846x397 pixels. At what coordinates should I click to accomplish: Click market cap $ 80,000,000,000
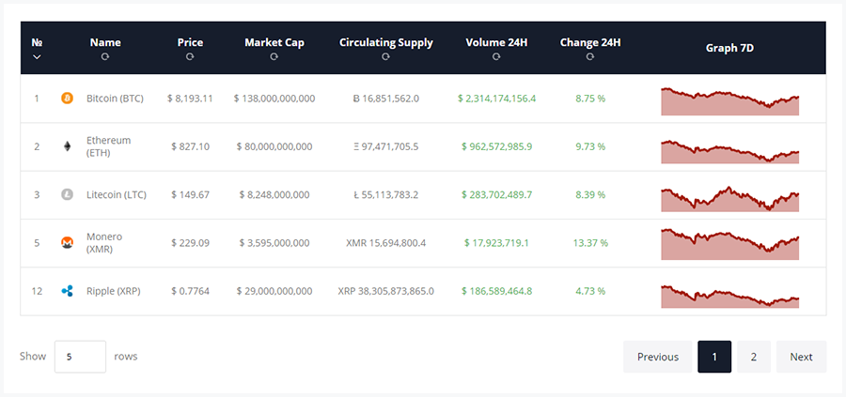click(274, 146)
